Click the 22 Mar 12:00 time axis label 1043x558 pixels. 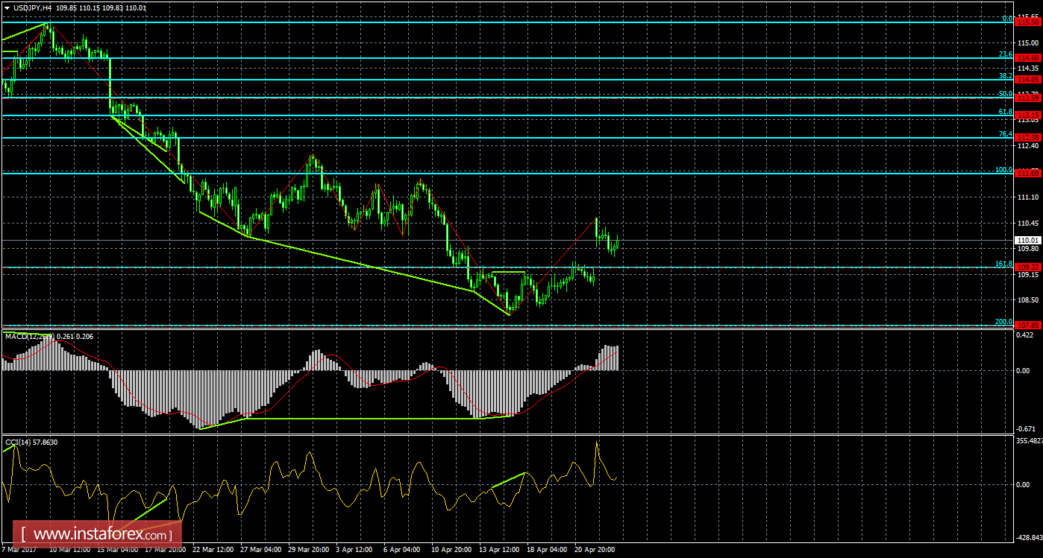215,550
